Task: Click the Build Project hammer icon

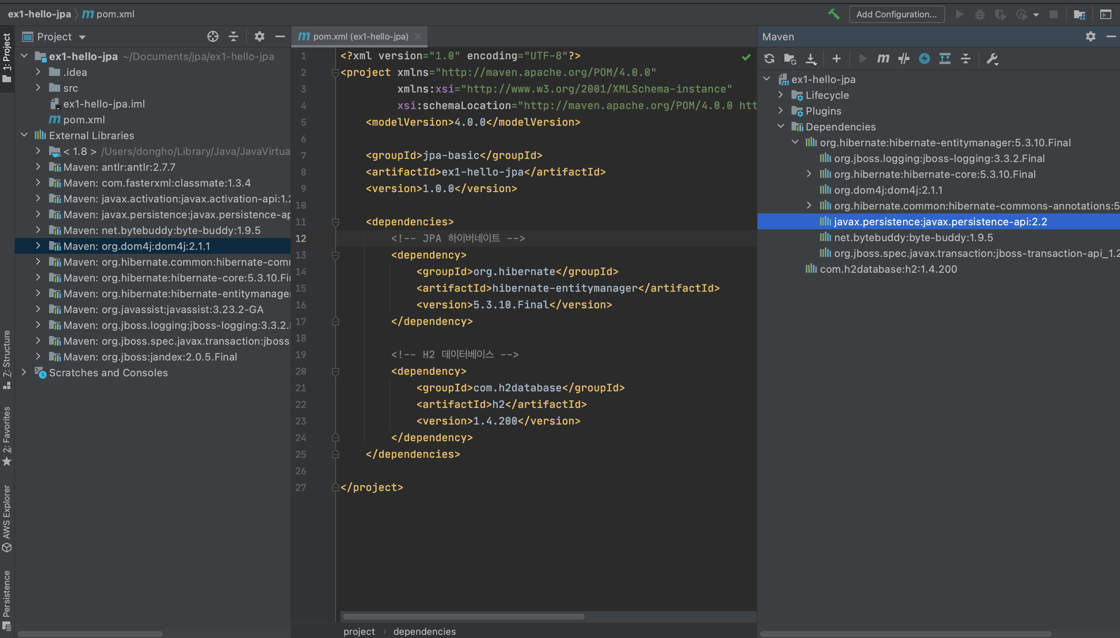Action: pyautogui.click(x=833, y=14)
